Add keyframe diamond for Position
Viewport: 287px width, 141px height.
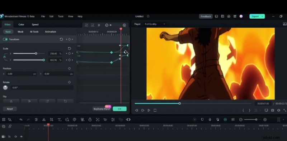69,68
